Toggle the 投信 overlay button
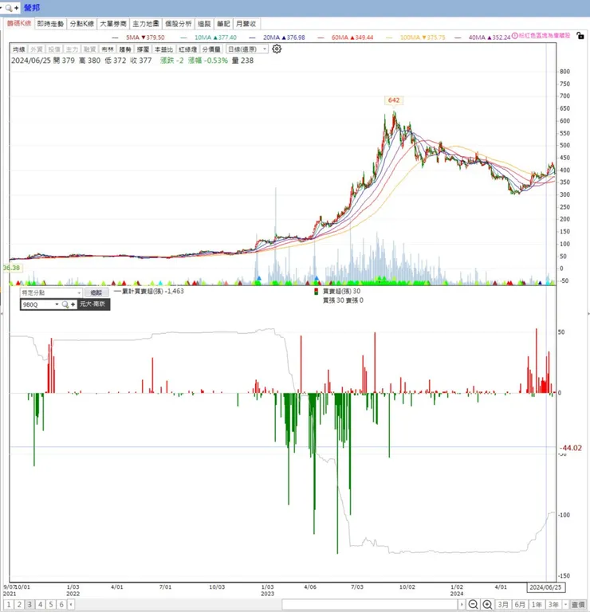This screenshot has width=590, height=612. [54, 49]
